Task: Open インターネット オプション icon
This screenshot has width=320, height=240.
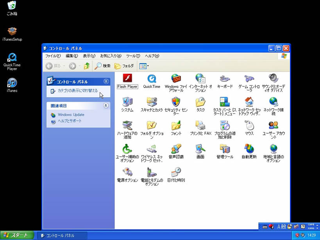Action: pos(200,83)
